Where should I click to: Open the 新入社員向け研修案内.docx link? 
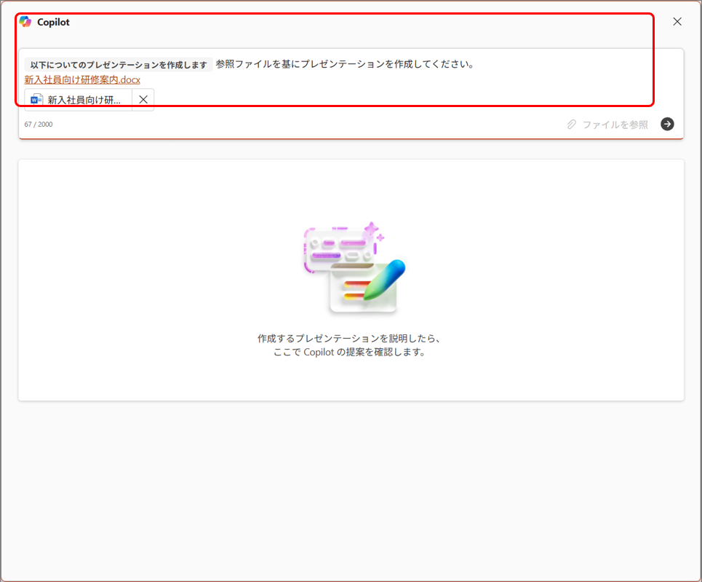82,80
